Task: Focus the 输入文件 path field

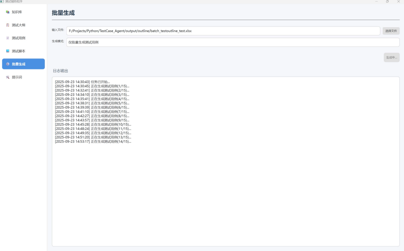Action: (x=223, y=31)
